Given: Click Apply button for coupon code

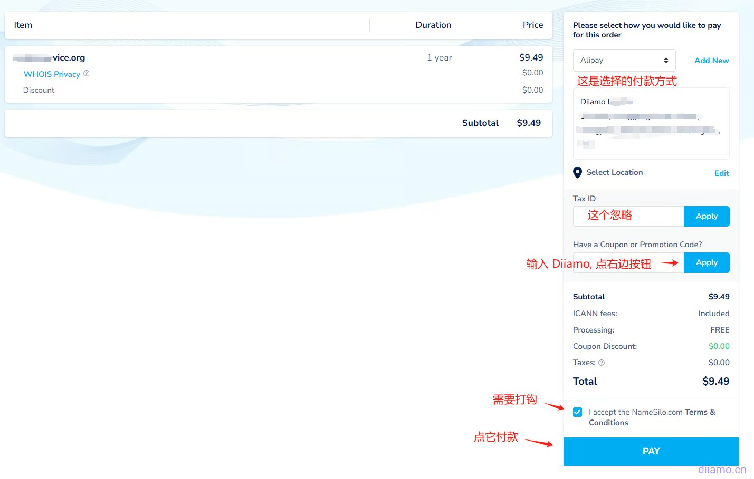Looking at the screenshot, I should tap(707, 262).
